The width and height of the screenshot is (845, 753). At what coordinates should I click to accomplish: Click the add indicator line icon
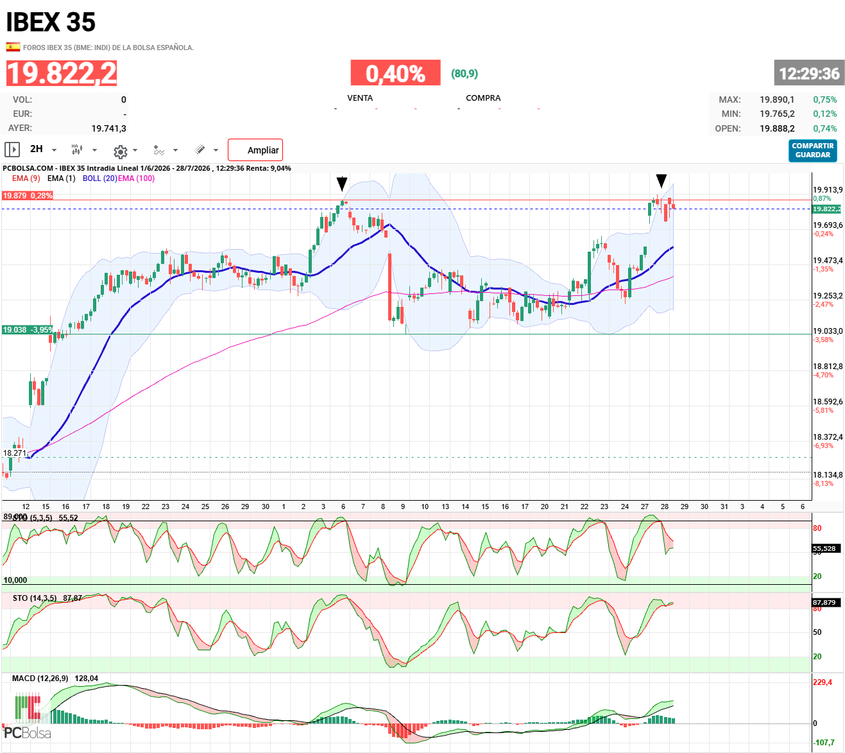(x=158, y=150)
